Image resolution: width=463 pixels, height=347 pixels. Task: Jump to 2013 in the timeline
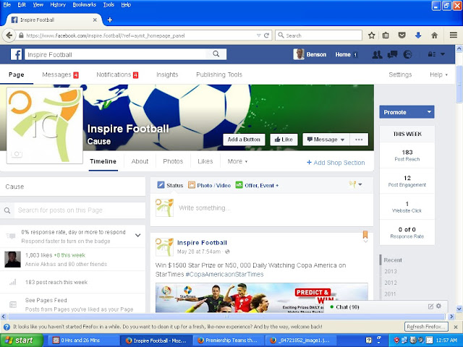coord(391,272)
